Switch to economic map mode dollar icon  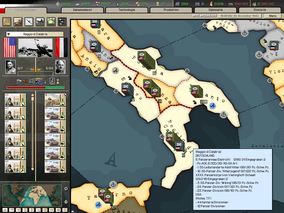25,210
